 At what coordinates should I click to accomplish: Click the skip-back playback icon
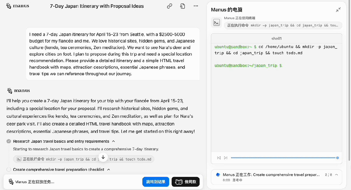pos(219,158)
